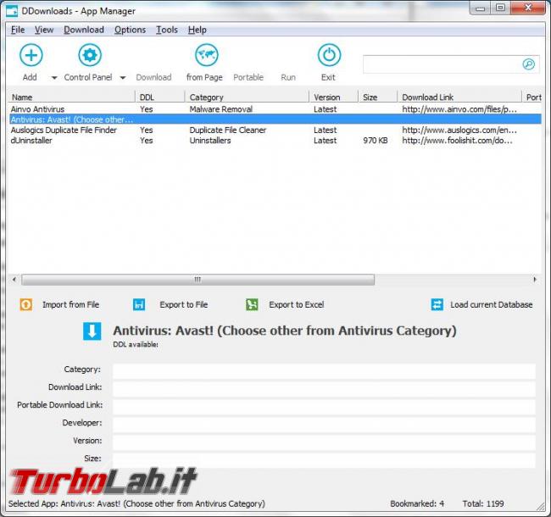
Task: Click the Bookmarked: 4 status text
Action: pos(417,503)
